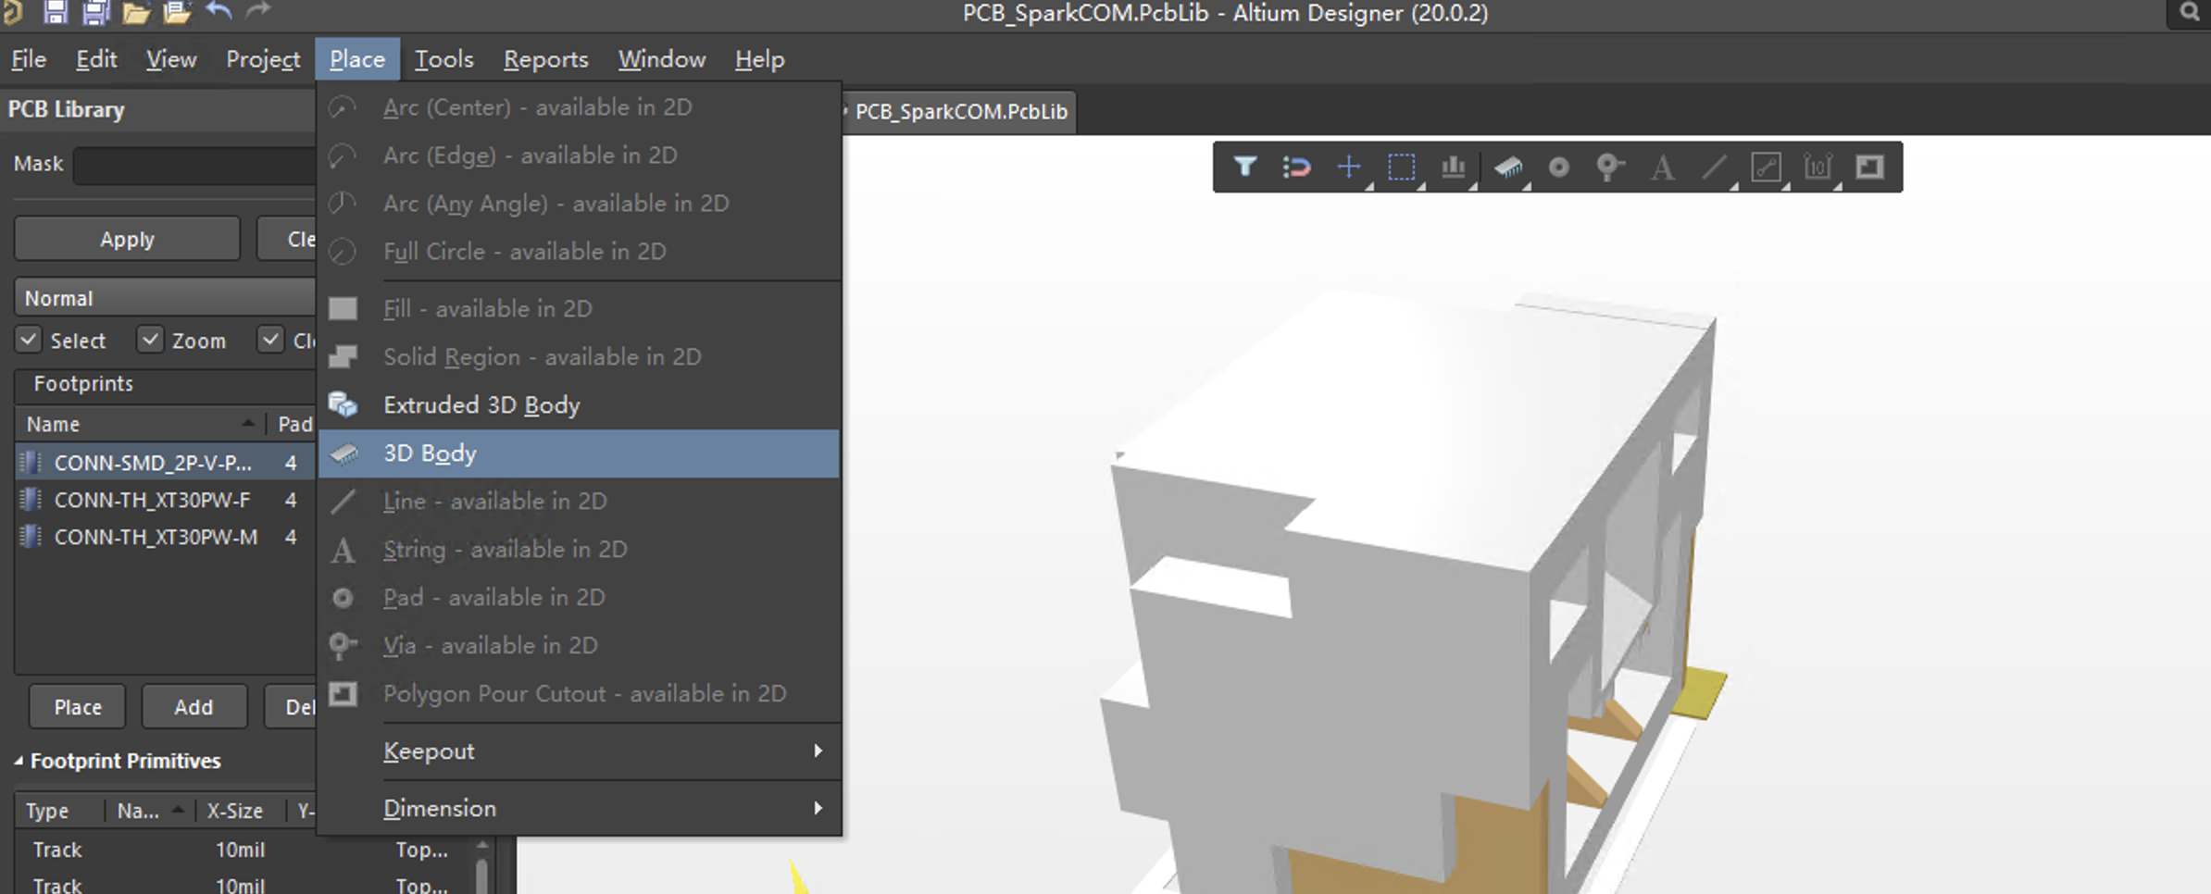Screen dimensions: 2211x894
Task: Open the Help menu
Action: [x=760, y=59]
